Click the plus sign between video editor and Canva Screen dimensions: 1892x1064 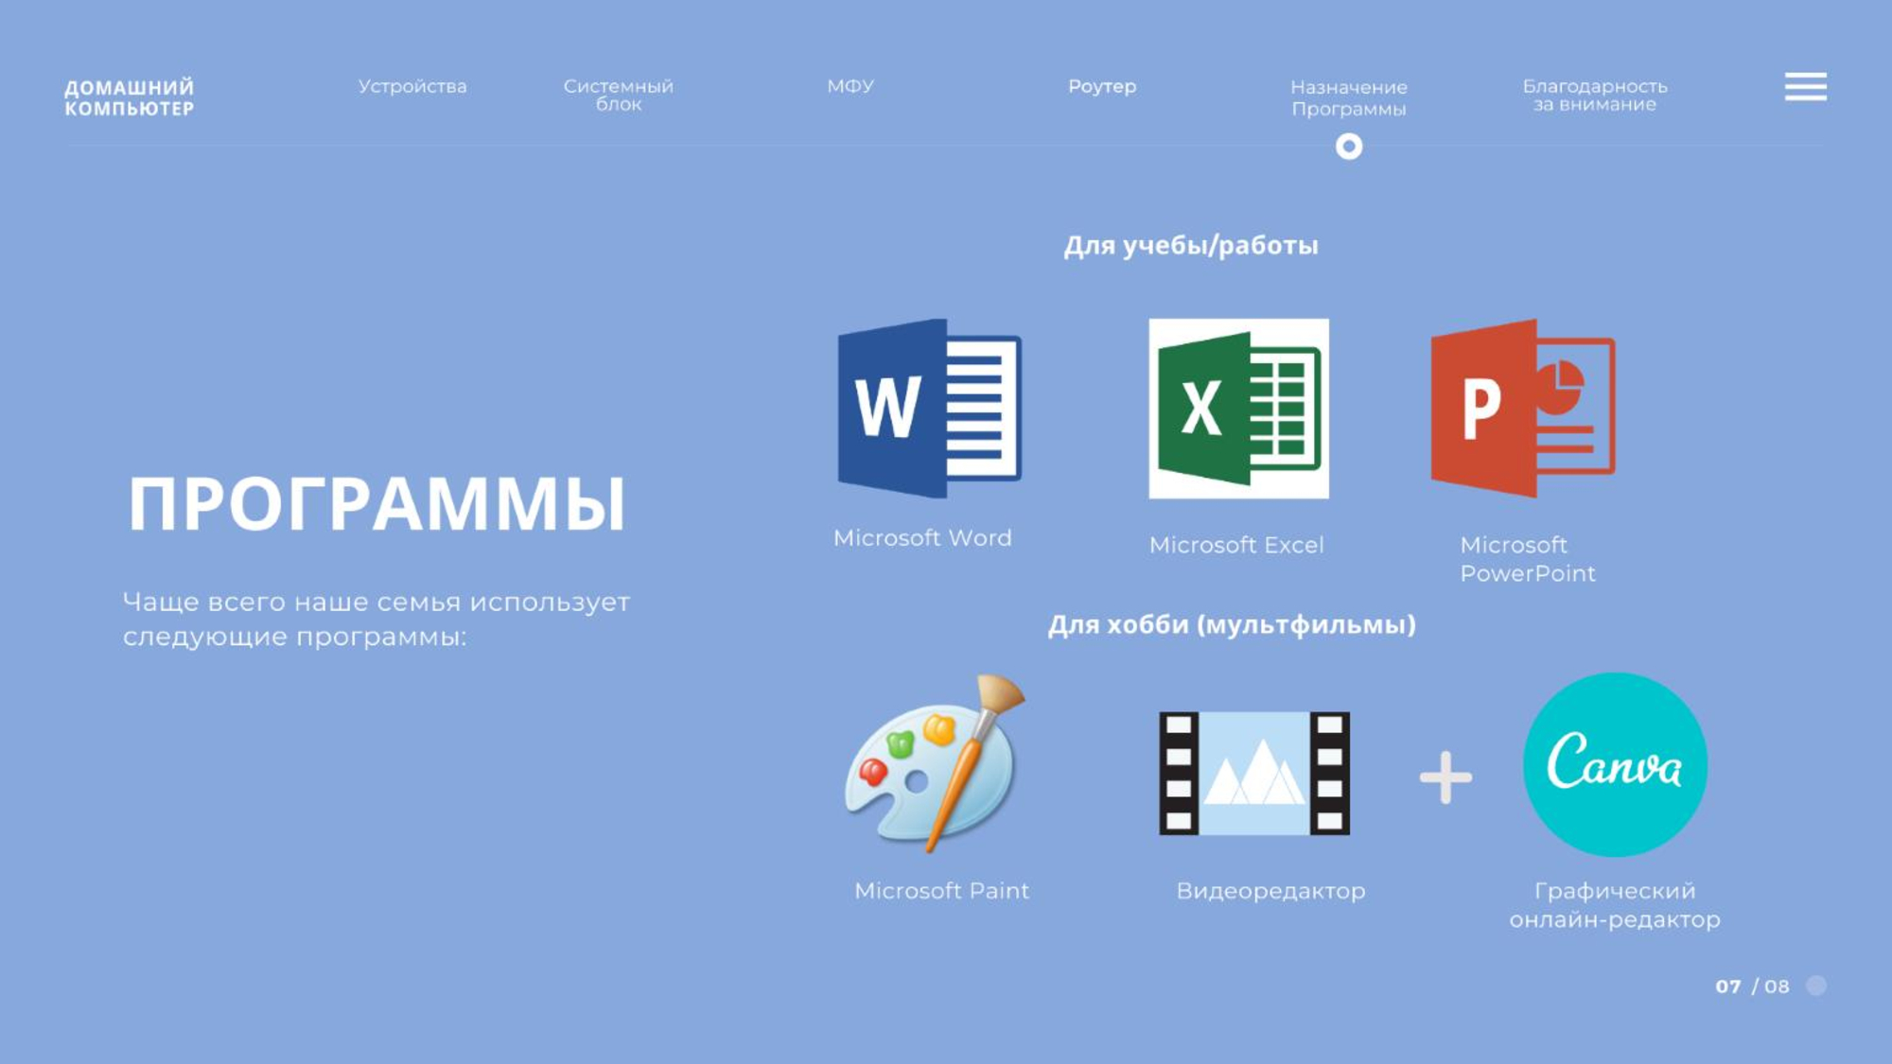tap(1445, 777)
